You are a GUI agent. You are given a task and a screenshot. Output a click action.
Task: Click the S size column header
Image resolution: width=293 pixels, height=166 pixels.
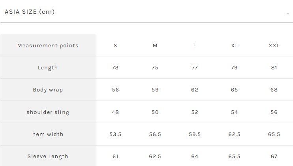point(115,46)
